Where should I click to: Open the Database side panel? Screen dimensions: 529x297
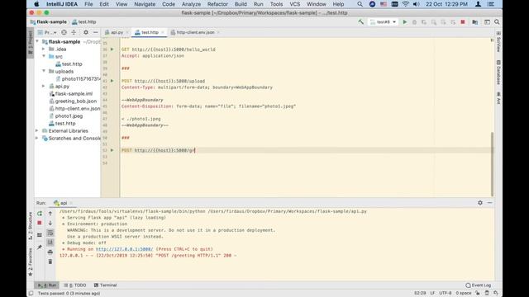tap(498, 72)
